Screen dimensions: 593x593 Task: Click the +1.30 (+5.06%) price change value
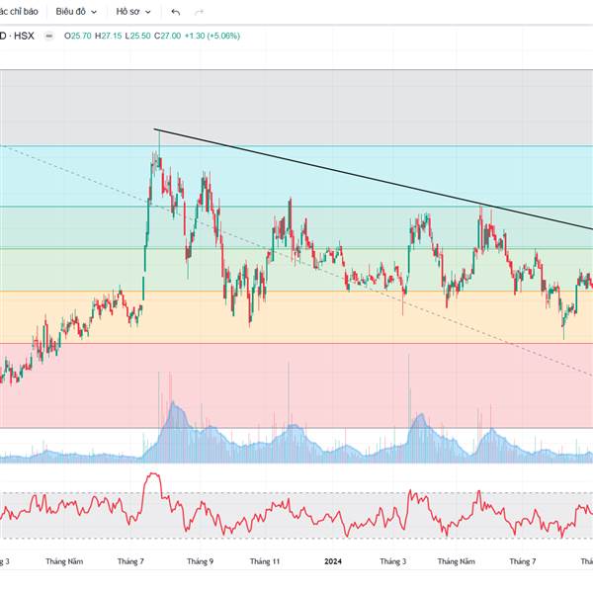click(x=212, y=36)
